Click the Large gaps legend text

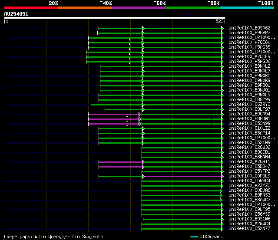click(x=53, y=237)
